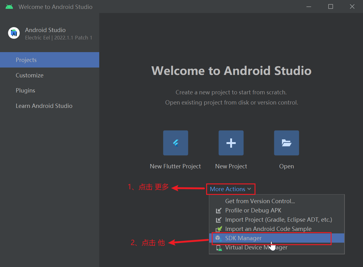
Task: Click the Profile or Debug APK icon
Action: (218, 211)
